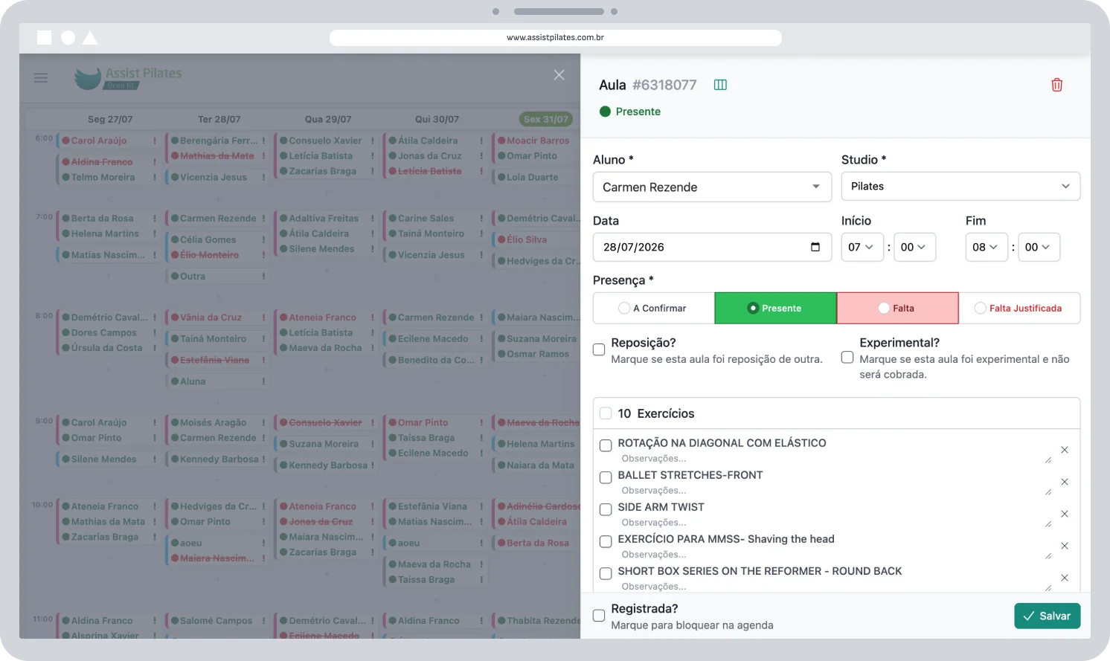This screenshot has width=1110, height=661.
Task: Open Adaltiva Freitas class on Wednesday 7:00
Action: (324, 219)
